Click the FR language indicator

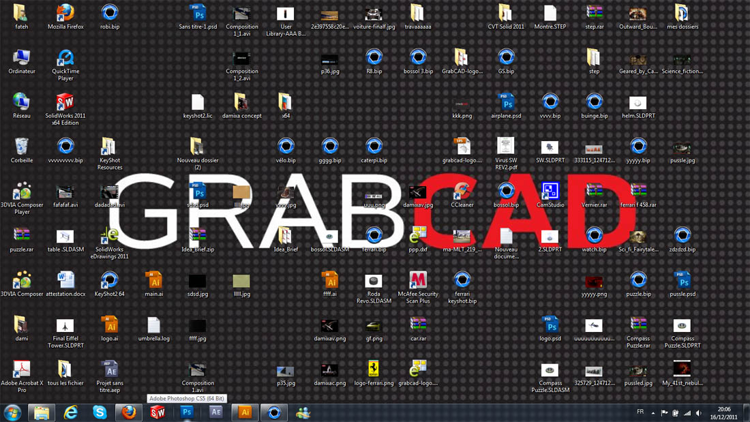[640, 412]
